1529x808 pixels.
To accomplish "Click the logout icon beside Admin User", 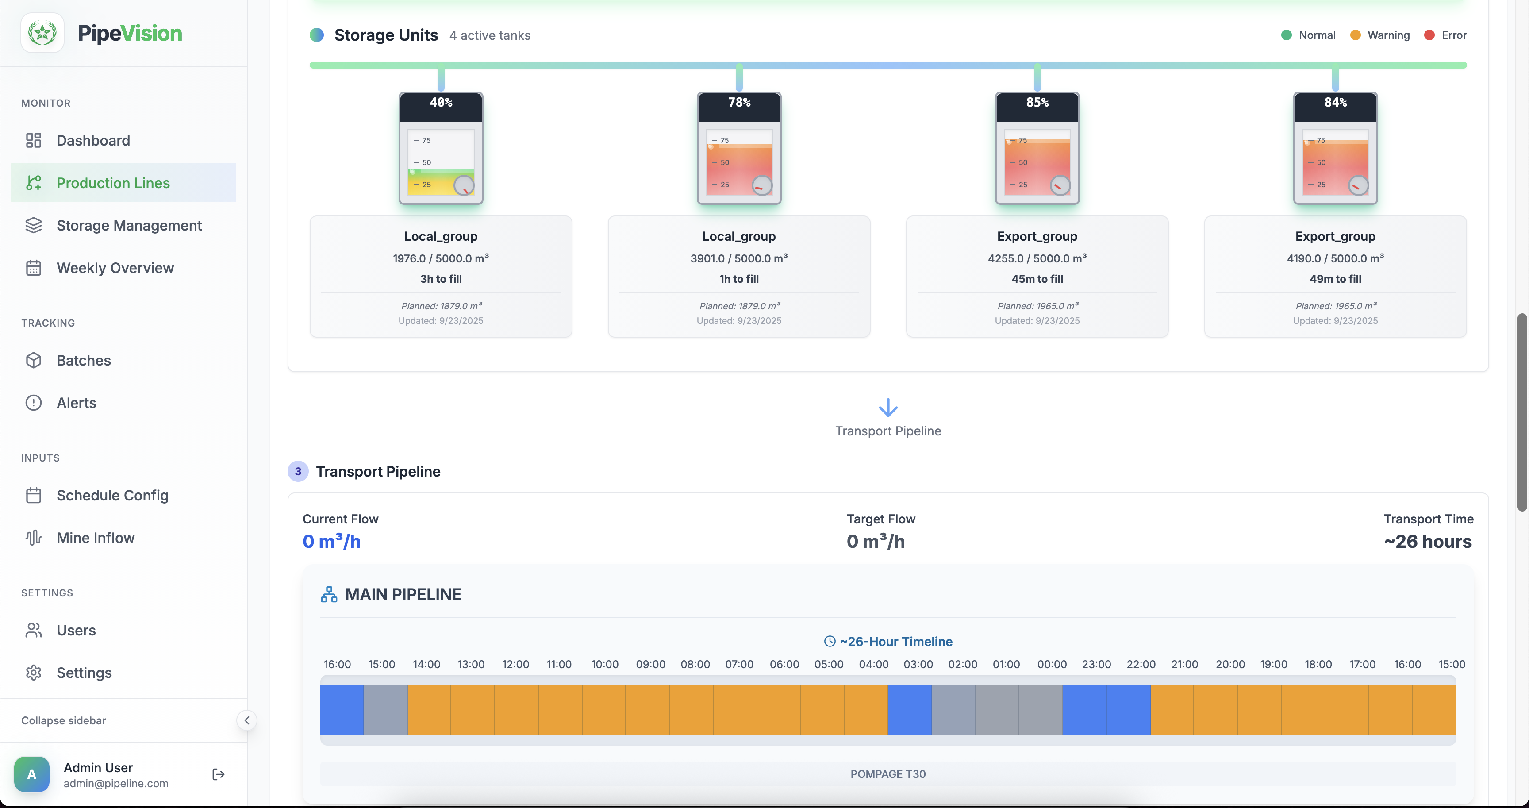I will (219, 774).
